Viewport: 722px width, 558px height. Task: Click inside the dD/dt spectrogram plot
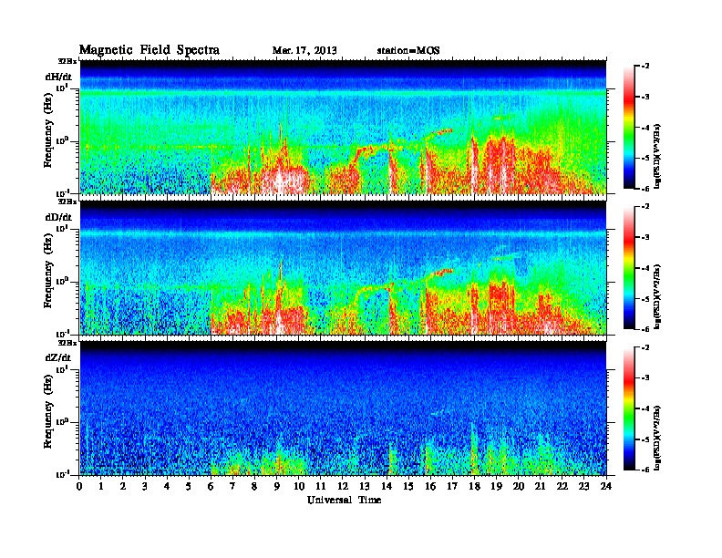click(x=343, y=268)
